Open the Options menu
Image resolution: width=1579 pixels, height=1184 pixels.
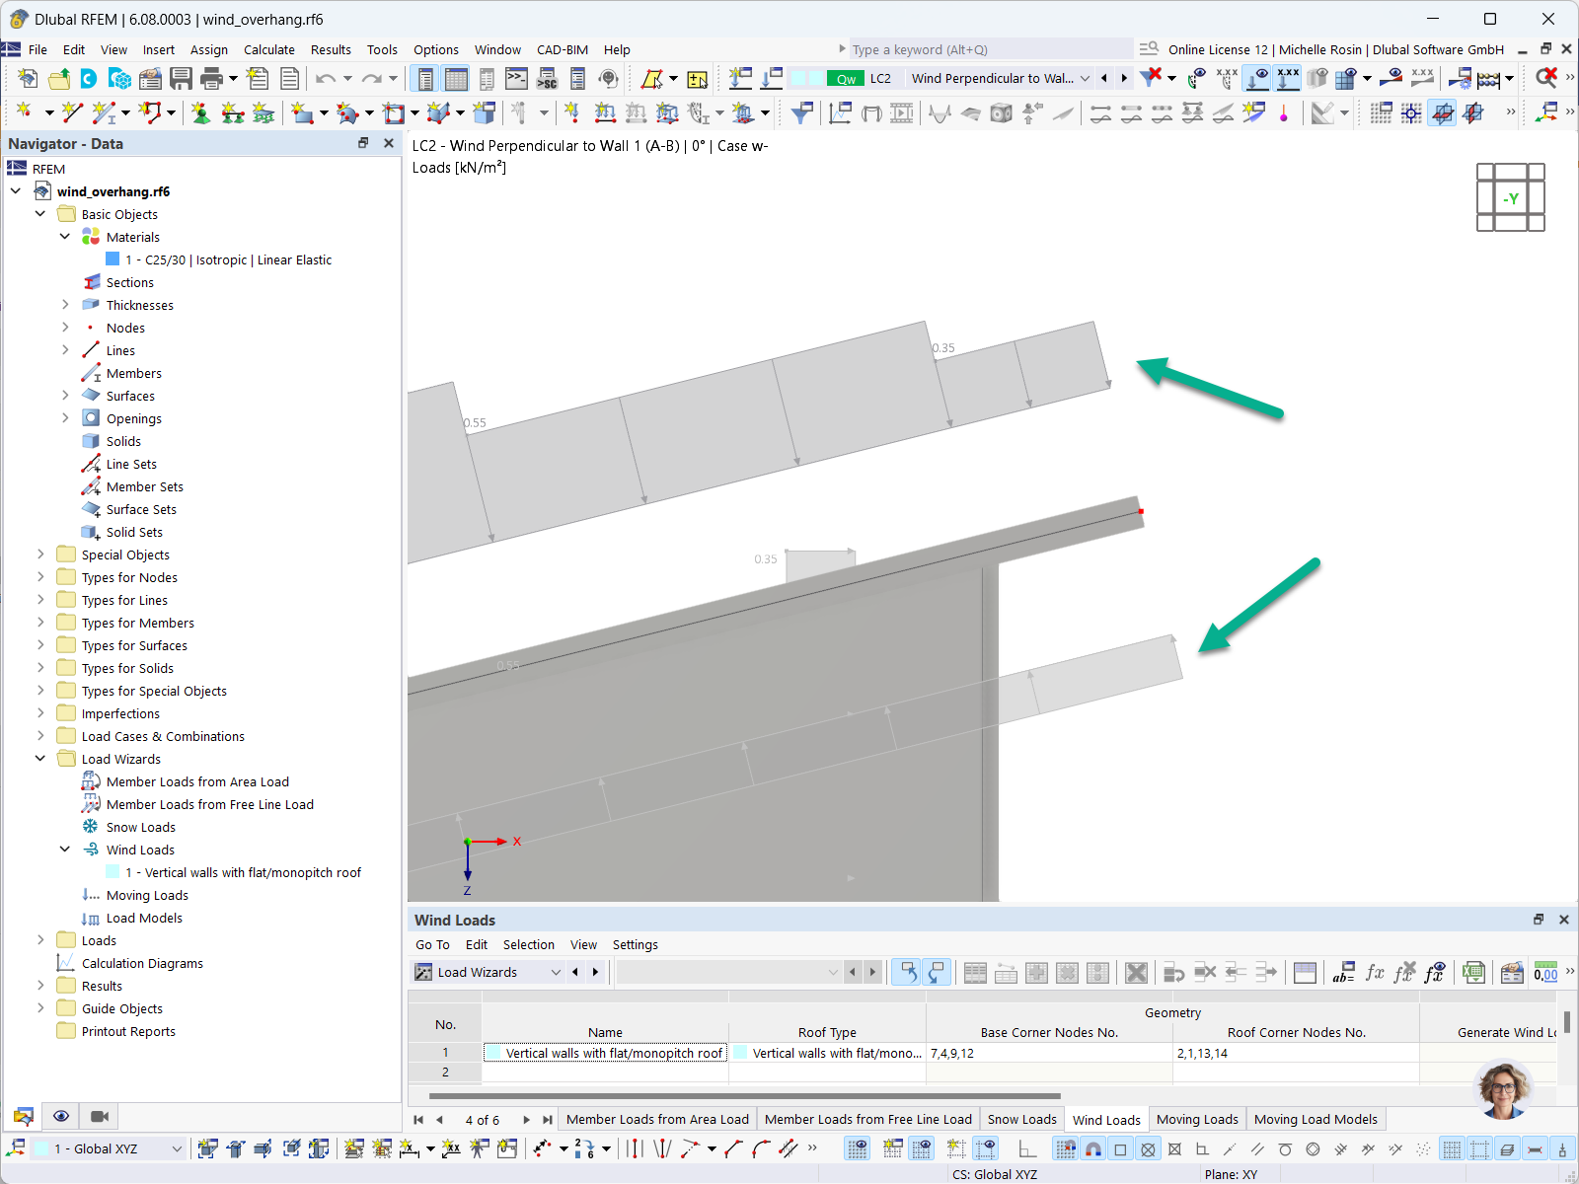coord(436,49)
